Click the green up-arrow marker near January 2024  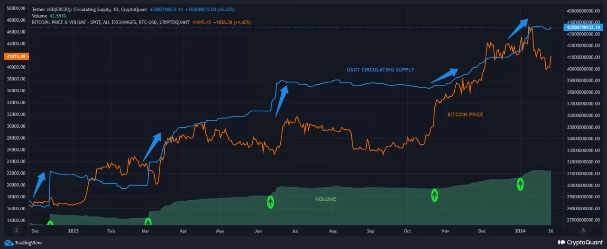(520, 184)
